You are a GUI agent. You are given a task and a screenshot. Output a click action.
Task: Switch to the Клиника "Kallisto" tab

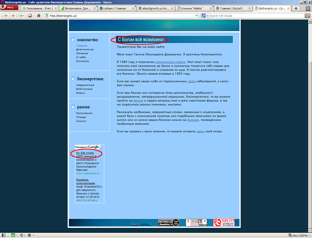pos(192,8)
